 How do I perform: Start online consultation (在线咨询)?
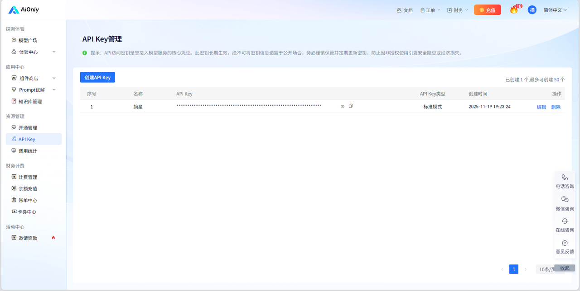click(565, 225)
